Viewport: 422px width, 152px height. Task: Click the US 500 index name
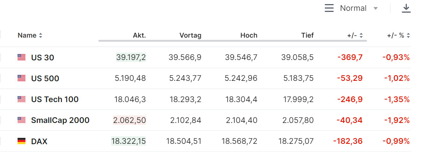(x=45, y=79)
